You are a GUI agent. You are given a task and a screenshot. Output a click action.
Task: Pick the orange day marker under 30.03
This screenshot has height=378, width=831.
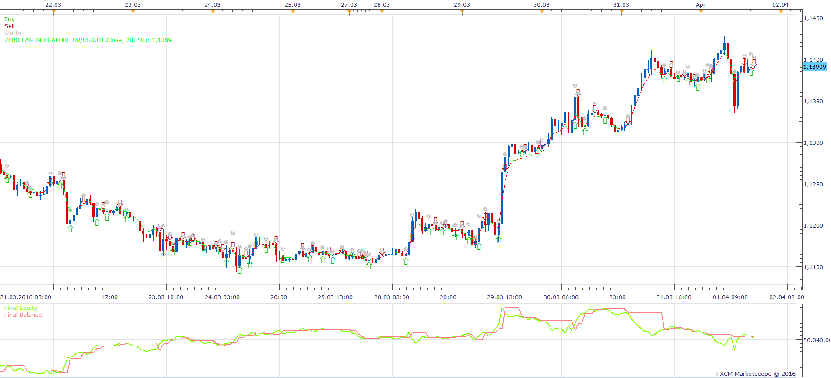(x=542, y=12)
